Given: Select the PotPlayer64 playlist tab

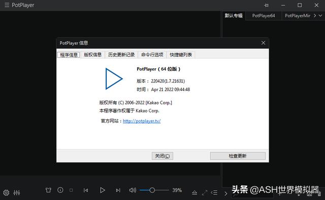Looking at the screenshot, I should click(264, 16).
